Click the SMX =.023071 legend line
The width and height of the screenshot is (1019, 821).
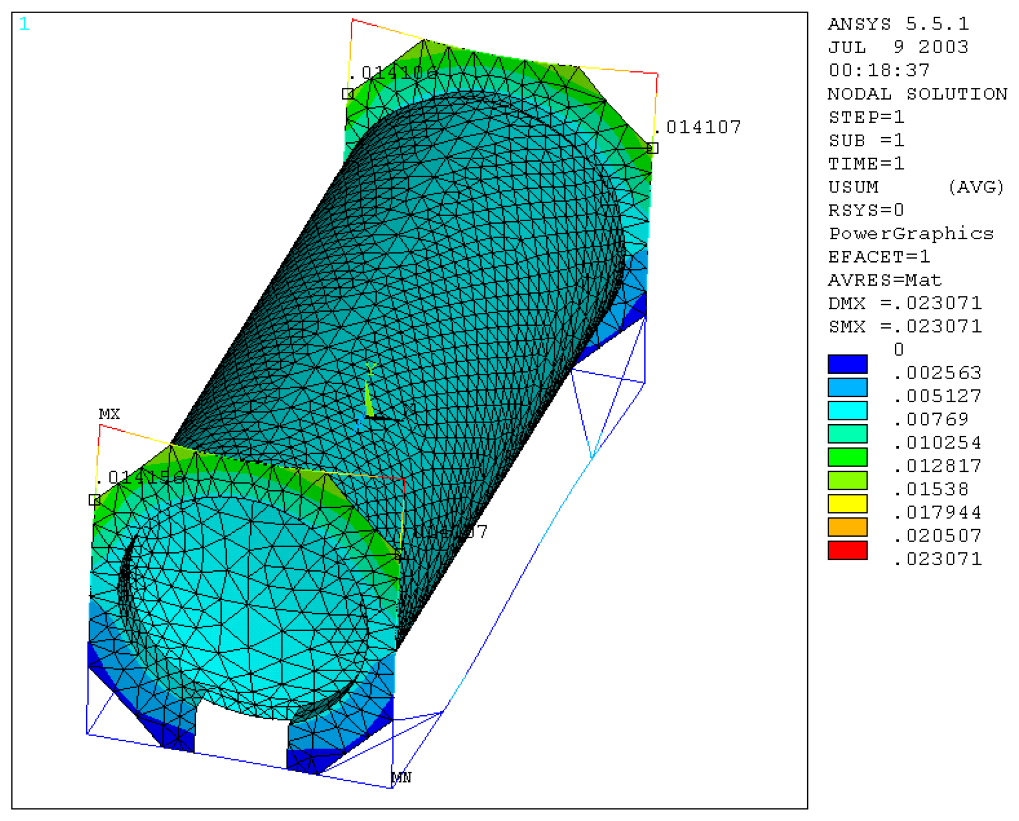[x=904, y=327]
